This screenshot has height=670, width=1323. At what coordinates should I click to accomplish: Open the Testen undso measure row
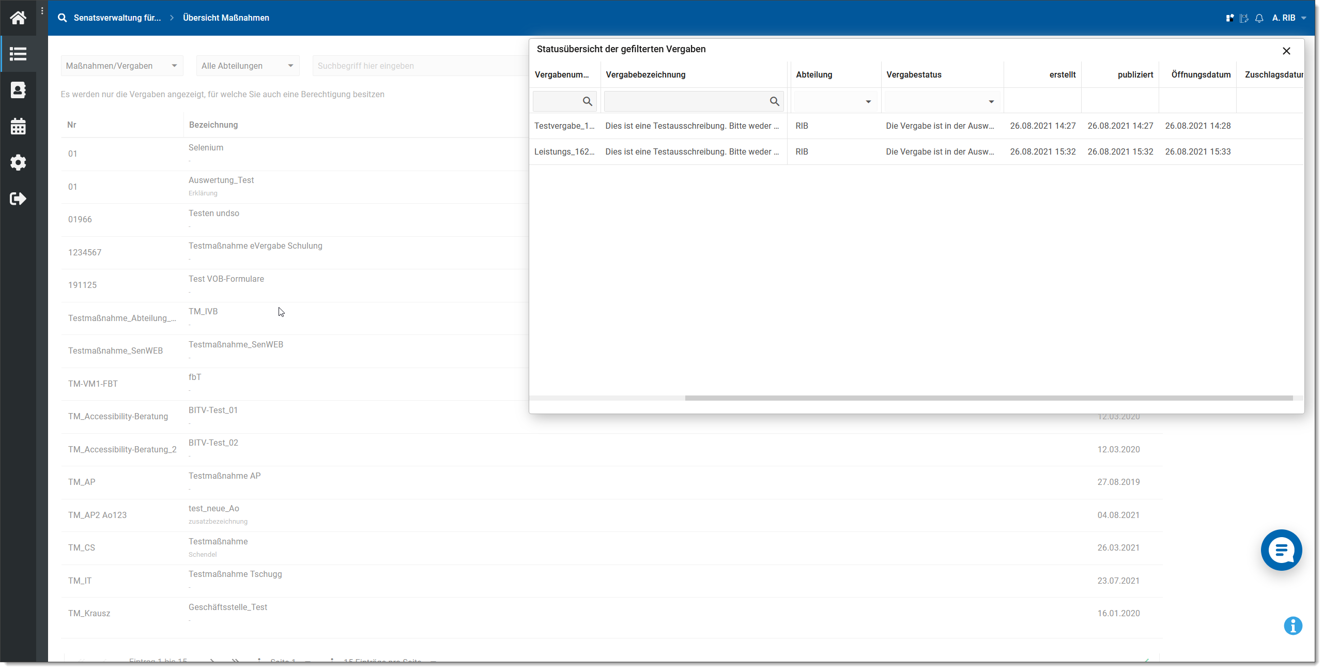[295, 219]
